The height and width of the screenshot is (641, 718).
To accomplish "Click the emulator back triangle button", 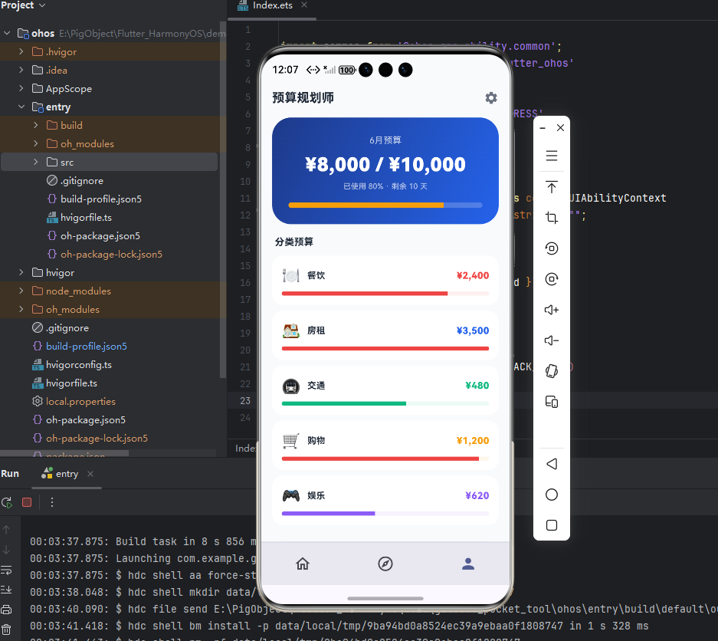I will (552, 464).
